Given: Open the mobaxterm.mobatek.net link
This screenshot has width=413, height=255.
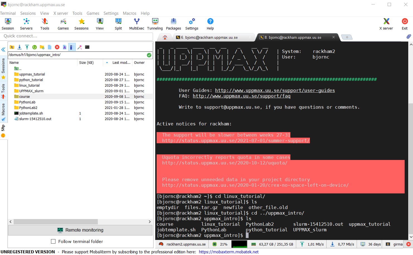Looking at the screenshot, I should [229, 252].
